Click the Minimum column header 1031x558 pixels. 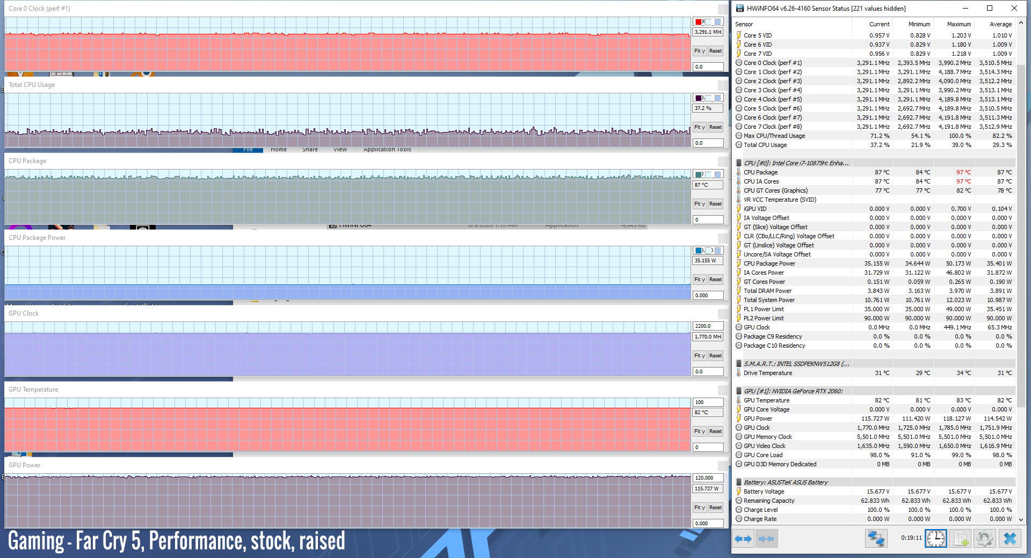tap(919, 24)
